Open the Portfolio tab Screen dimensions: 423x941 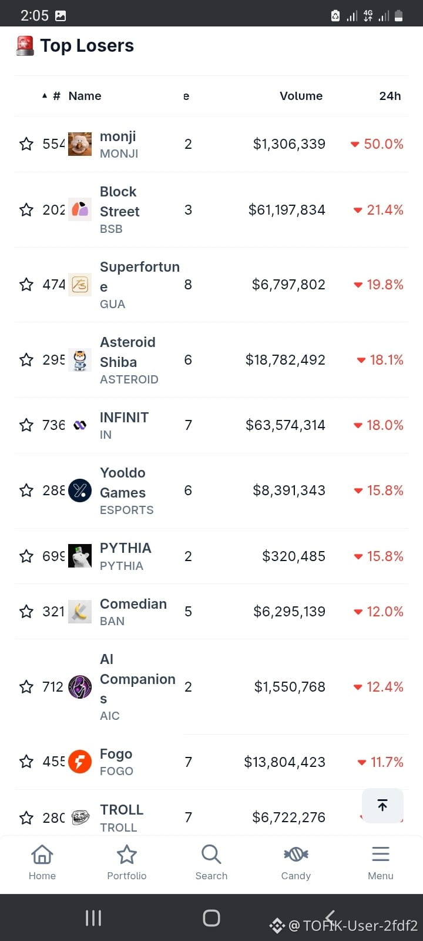[x=127, y=863]
